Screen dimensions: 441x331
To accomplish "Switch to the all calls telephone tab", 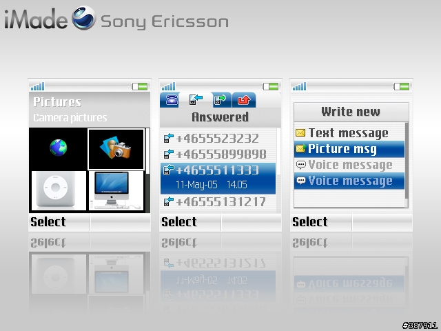I will coord(170,100).
